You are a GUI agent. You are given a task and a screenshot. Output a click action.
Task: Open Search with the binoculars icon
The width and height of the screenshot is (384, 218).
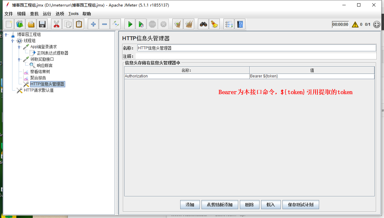pyautogui.click(x=203, y=24)
